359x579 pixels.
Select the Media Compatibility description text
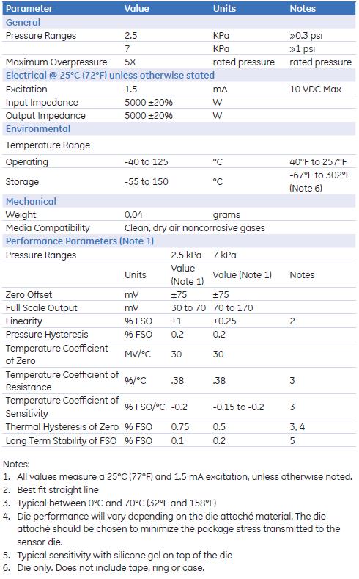click(195, 227)
